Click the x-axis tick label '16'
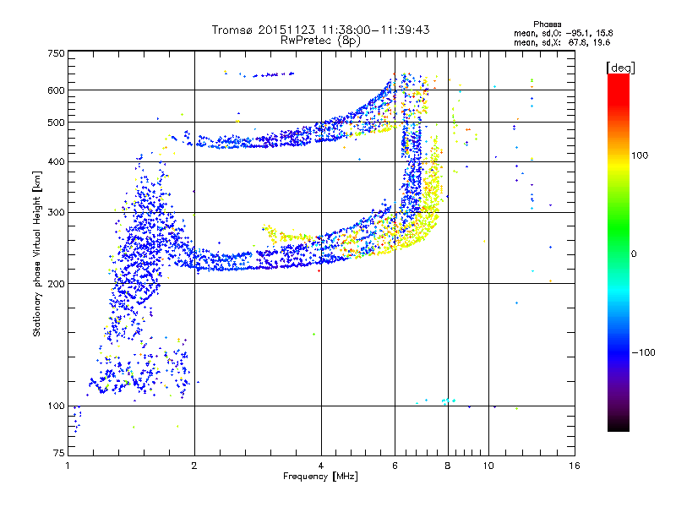 (575, 466)
